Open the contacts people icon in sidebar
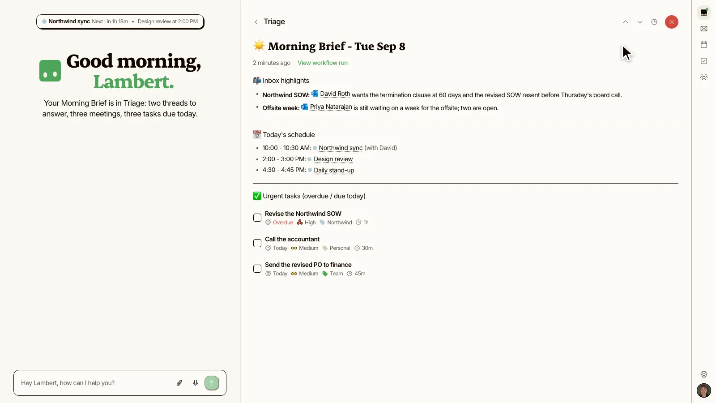This screenshot has height=403, width=716. tap(704, 77)
